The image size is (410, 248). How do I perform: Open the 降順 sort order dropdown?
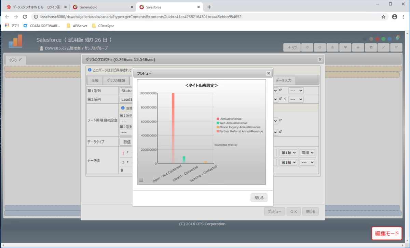[307, 153]
